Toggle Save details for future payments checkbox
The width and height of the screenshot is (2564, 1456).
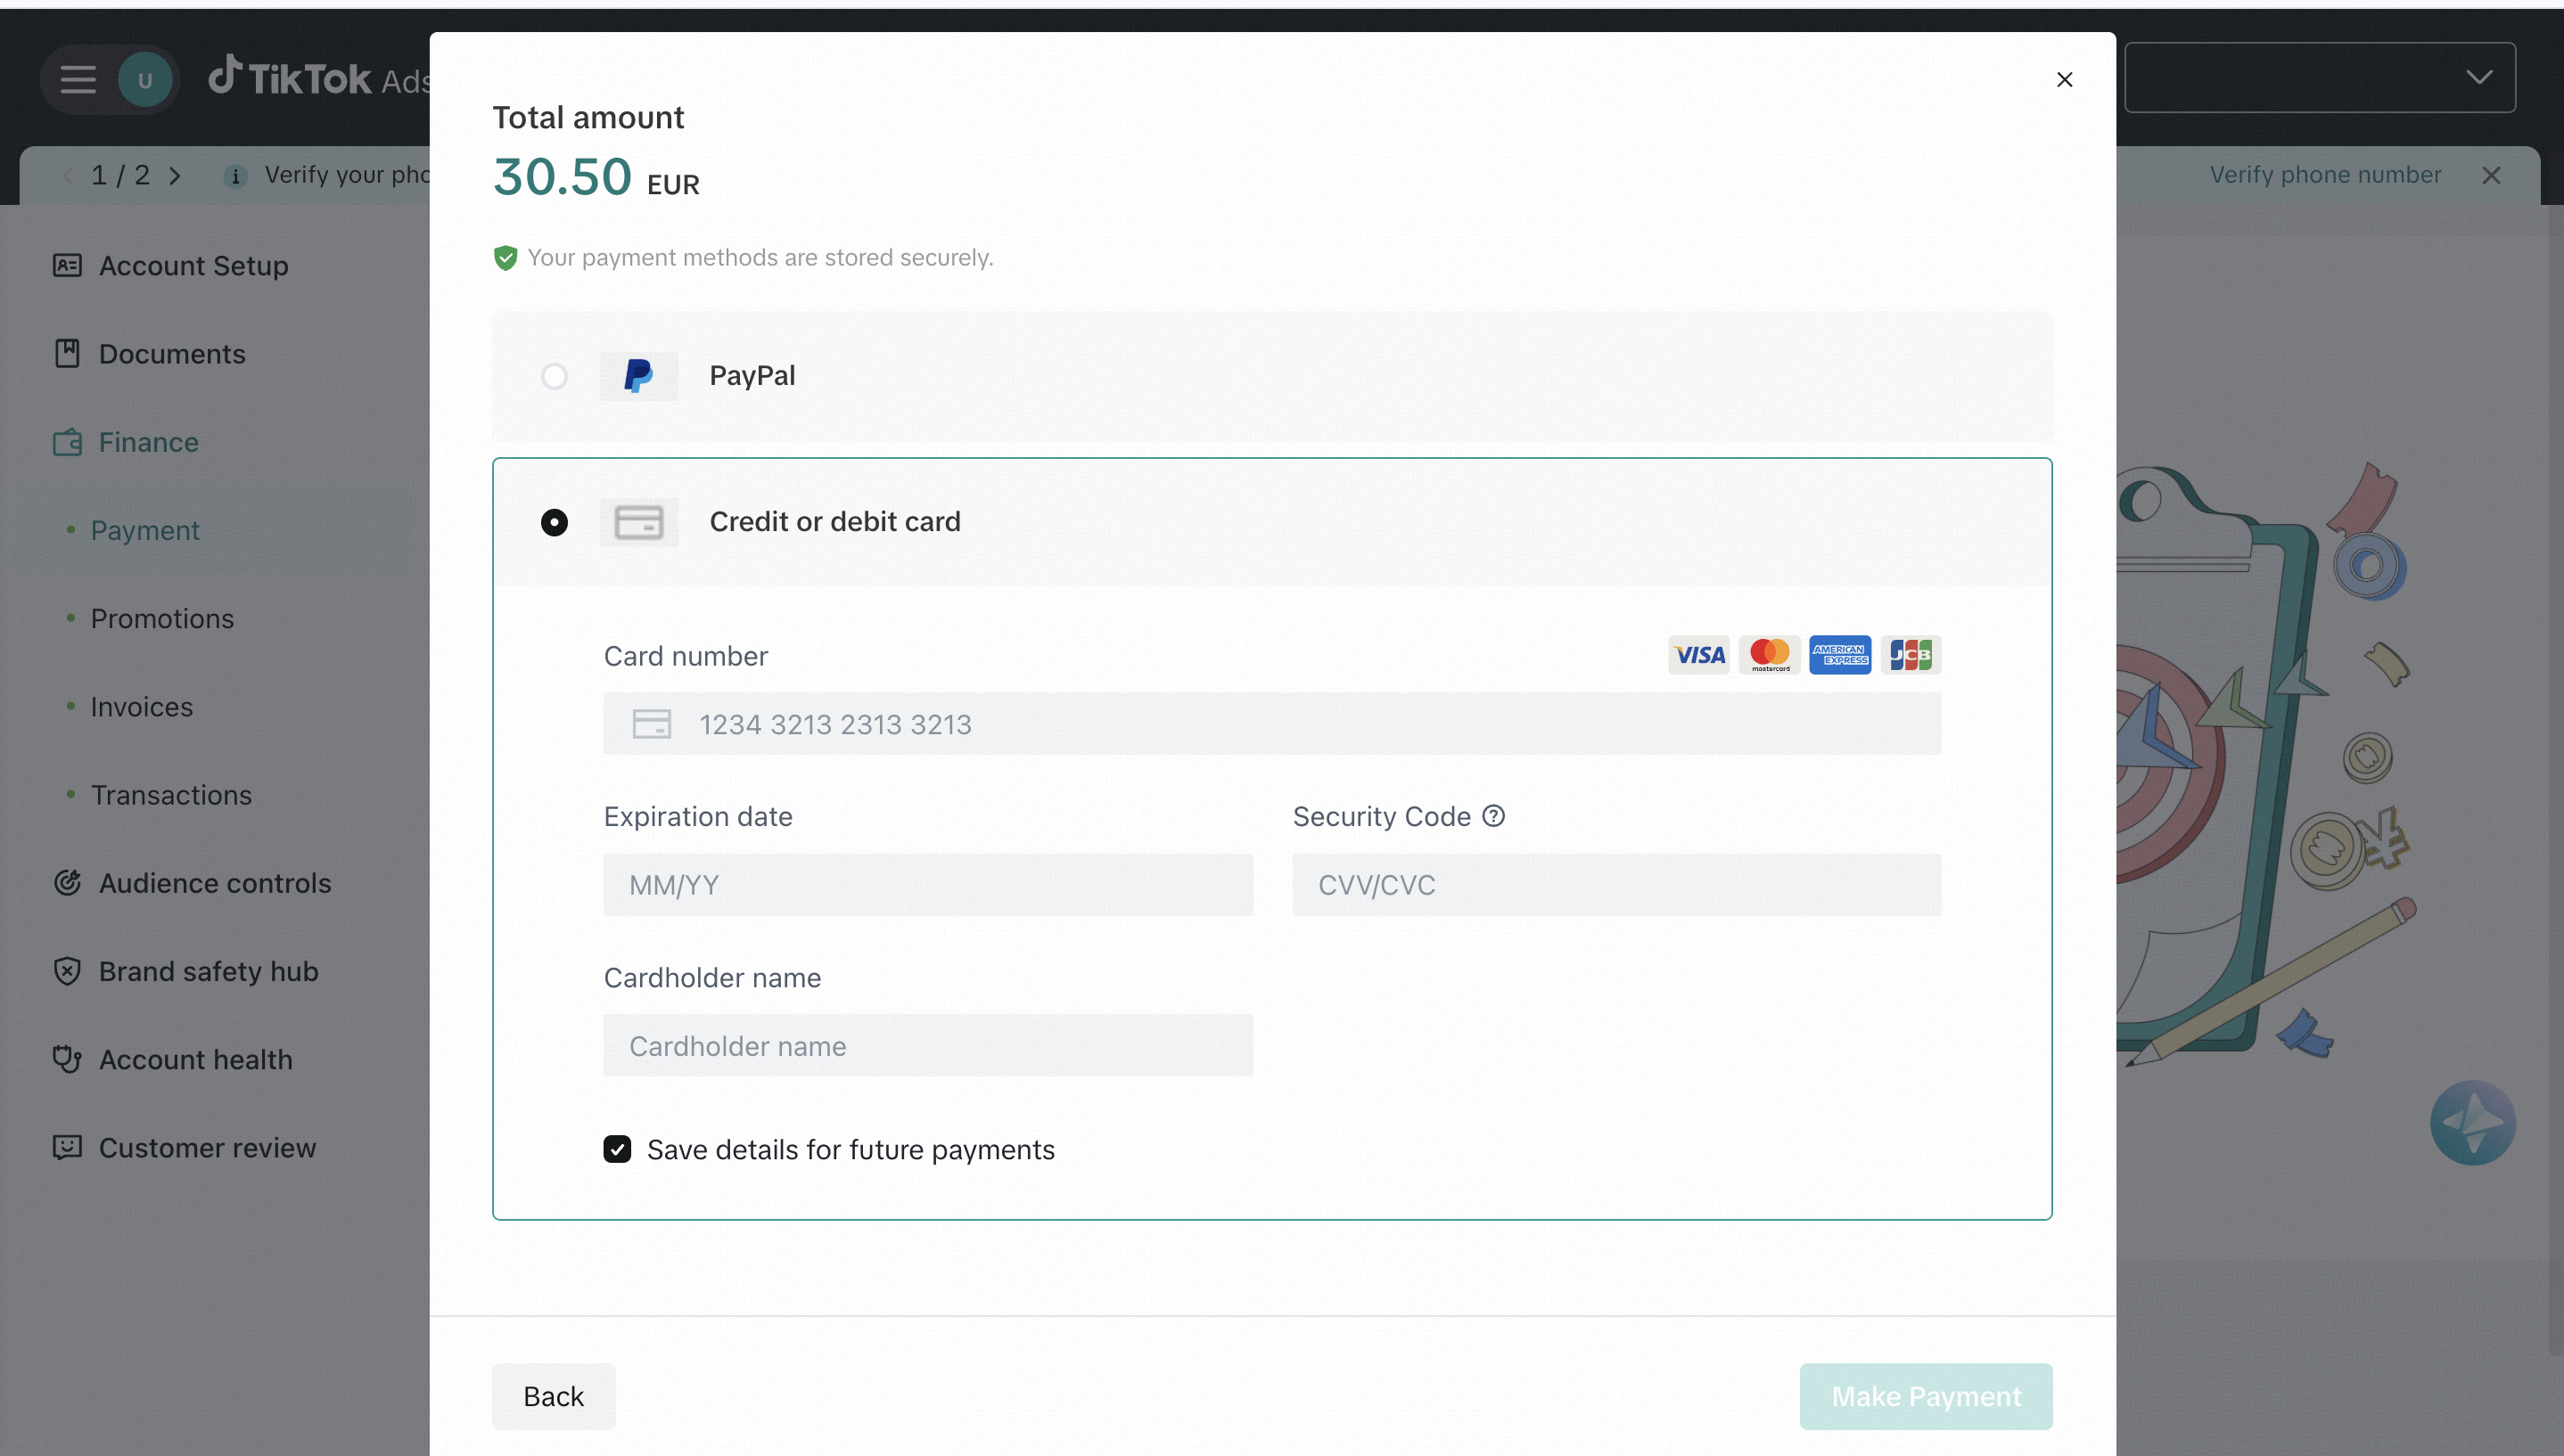[617, 1149]
